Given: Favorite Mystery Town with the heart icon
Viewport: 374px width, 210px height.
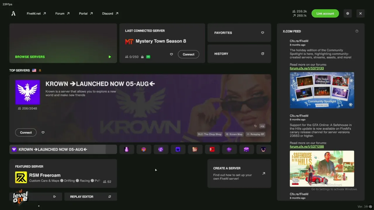Looking at the screenshot, I should [x=172, y=54].
